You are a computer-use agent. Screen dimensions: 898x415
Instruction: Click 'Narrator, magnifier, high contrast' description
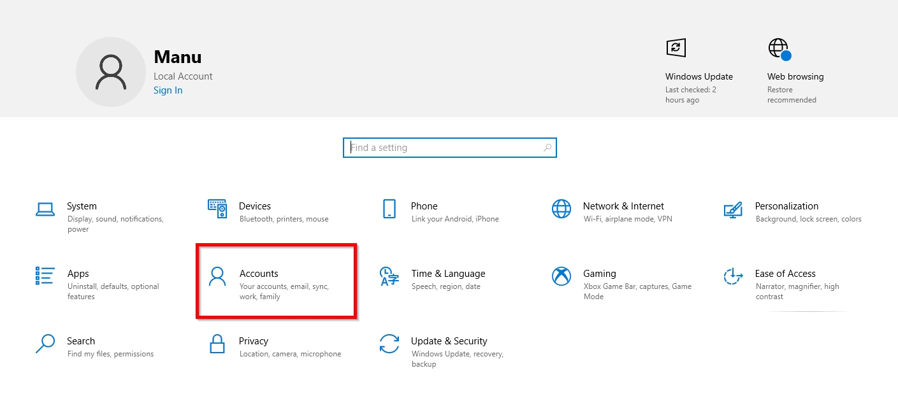797,292
